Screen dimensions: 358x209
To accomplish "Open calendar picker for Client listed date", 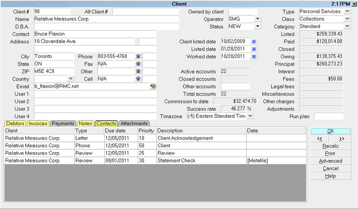I will click(x=254, y=41).
